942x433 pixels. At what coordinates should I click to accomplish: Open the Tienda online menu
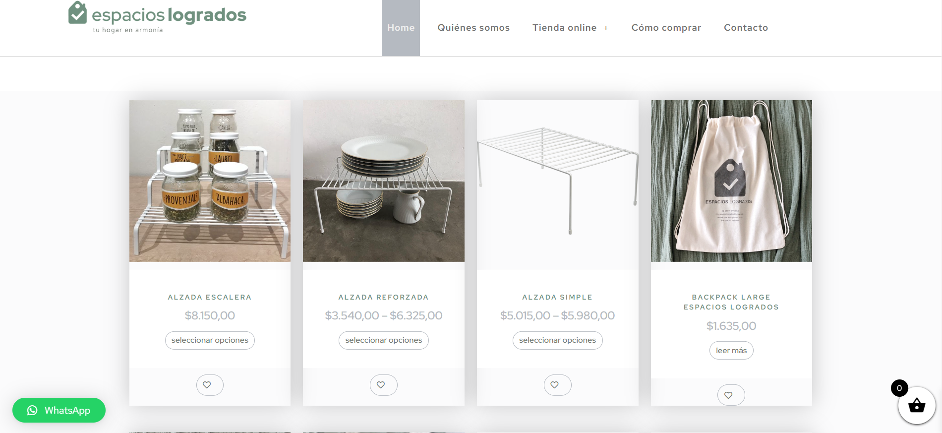pos(564,28)
